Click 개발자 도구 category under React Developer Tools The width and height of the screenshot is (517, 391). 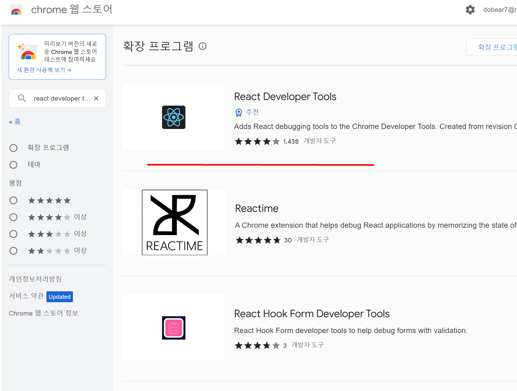coord(320,141)
